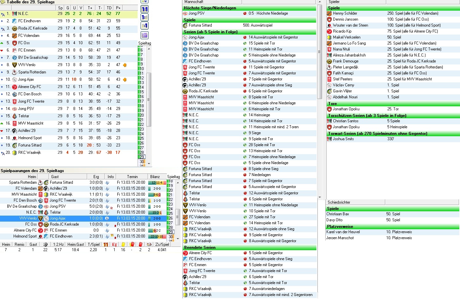Click Jonathan Opoku '25. Tor' row
The height and width of the screenshot is (299, 460).
(x=393, y=109)
